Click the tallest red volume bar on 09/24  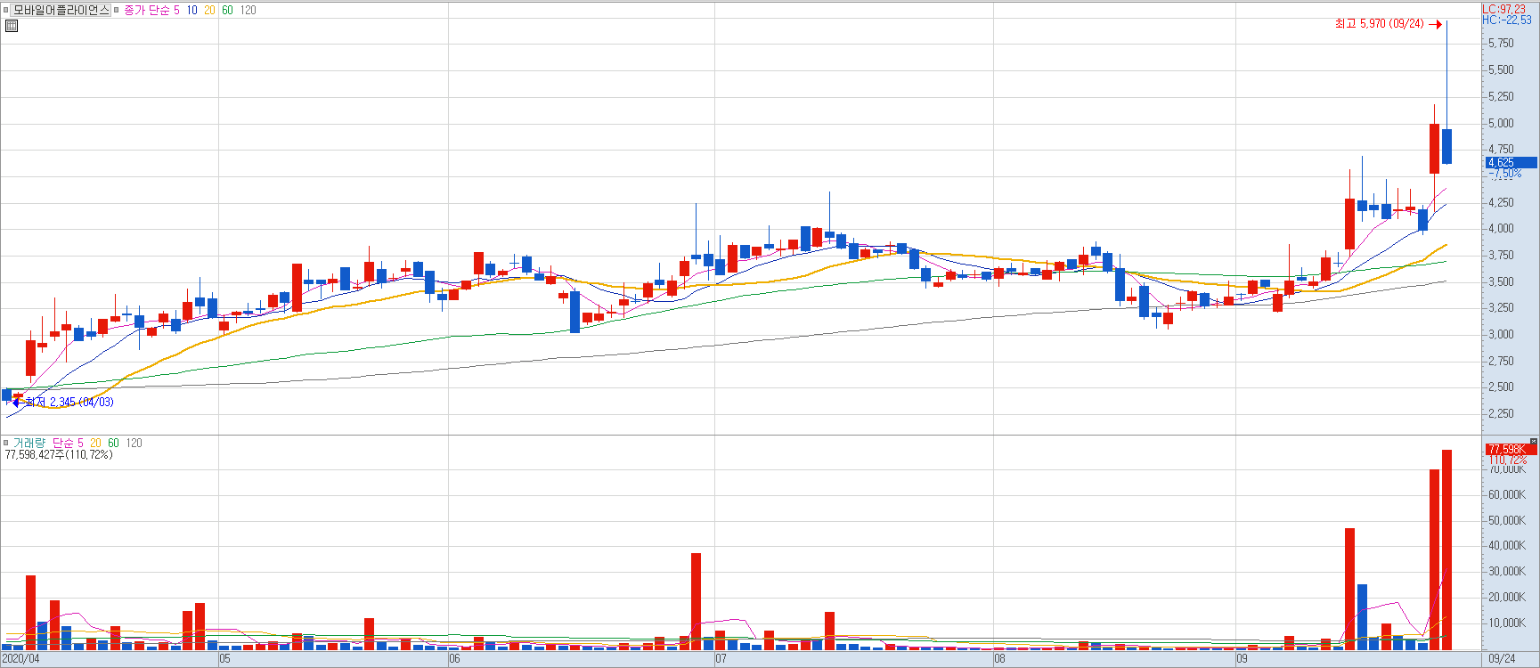pos(1446,550)
